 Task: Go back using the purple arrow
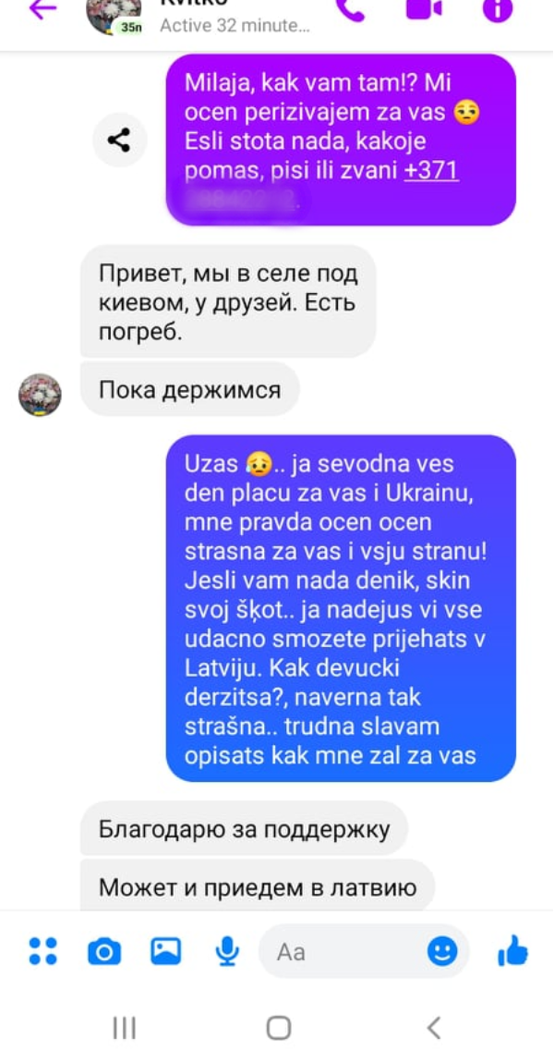42,9
